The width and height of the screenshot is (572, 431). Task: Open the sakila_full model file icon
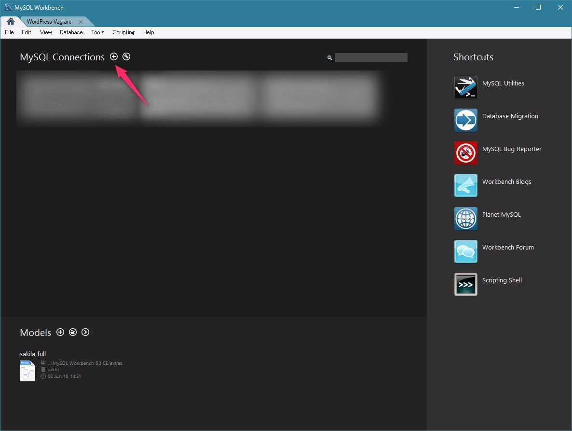tap(27, 371)
